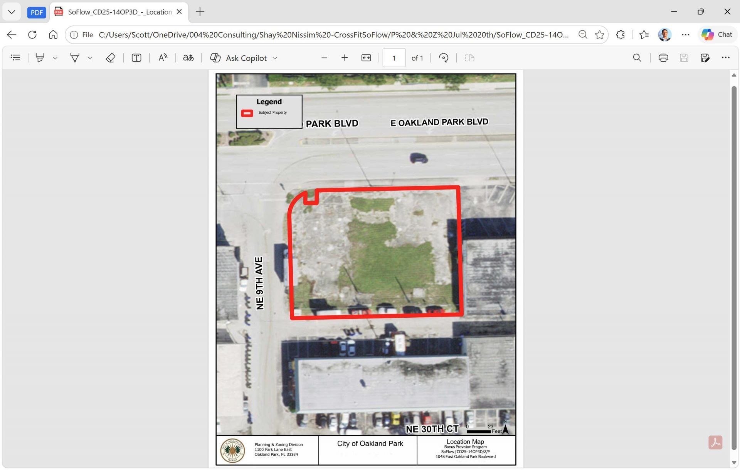Toggle Fit to width view
The height and width of the screenshot is (470, 740).
tap(366, 58)
